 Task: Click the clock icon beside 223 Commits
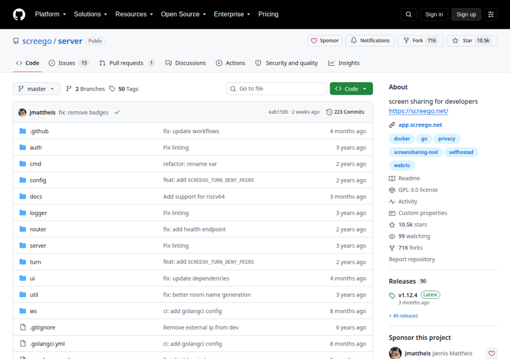coord(329,112)
